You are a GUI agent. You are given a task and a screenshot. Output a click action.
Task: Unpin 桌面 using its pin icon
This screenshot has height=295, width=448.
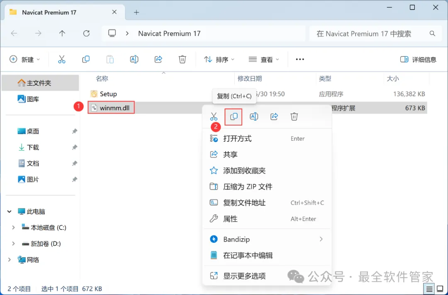coord(74,131)
